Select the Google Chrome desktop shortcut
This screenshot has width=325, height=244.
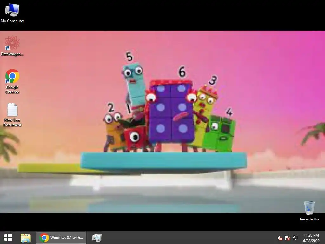(12, 81)
